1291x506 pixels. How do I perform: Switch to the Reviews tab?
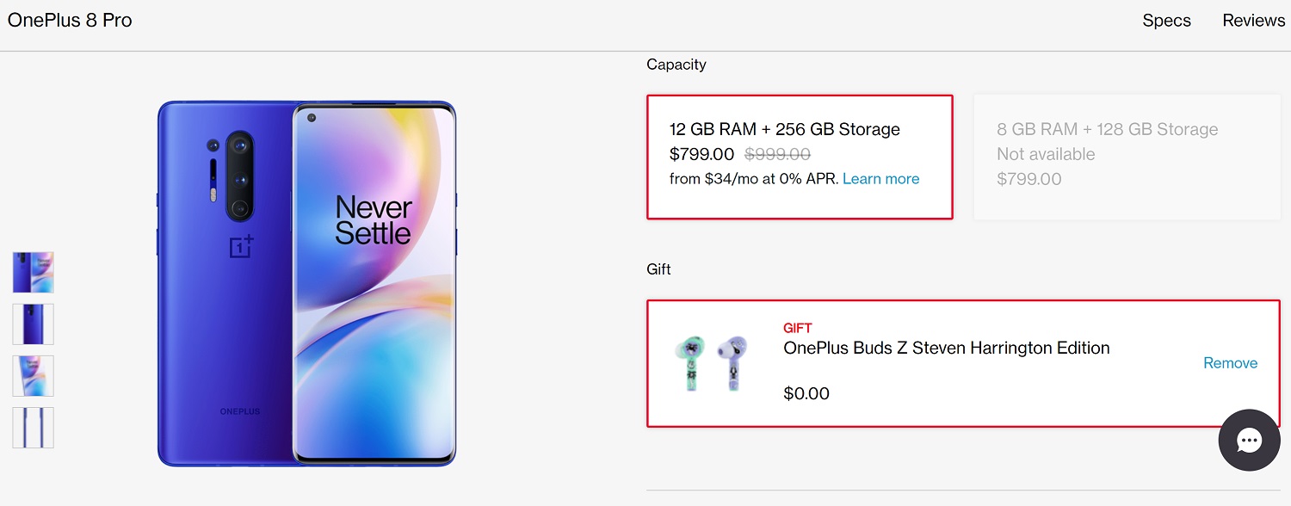(x=1253, y=21)
